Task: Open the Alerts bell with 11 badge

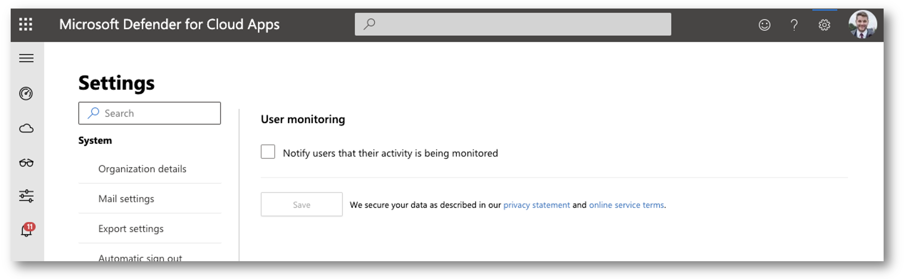Action: pyautogui.click(x=27, y=230)
